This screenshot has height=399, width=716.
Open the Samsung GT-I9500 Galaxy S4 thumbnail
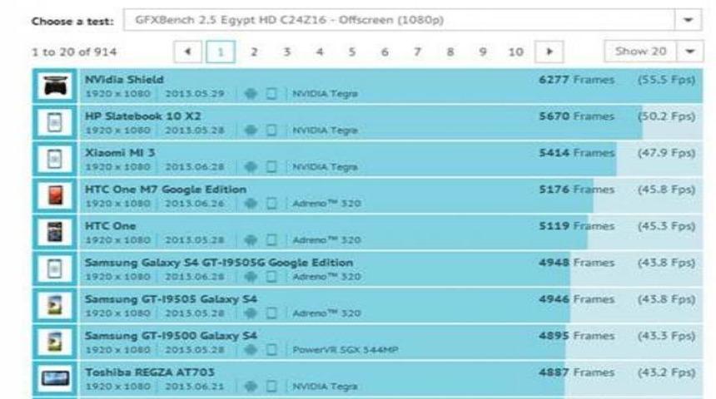55,342
